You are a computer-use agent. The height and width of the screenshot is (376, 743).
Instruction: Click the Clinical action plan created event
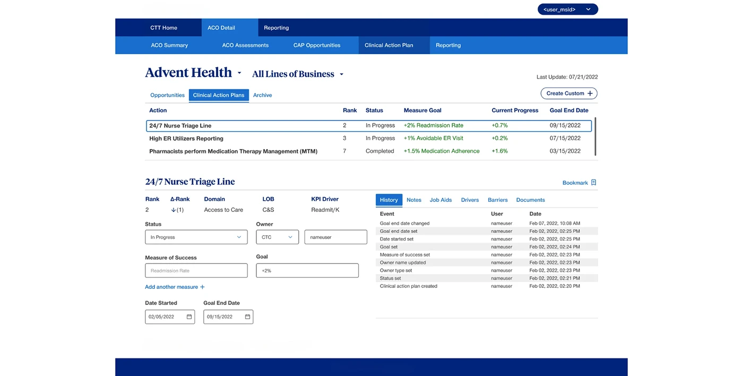pyautogui.click(x=409, y=286)
